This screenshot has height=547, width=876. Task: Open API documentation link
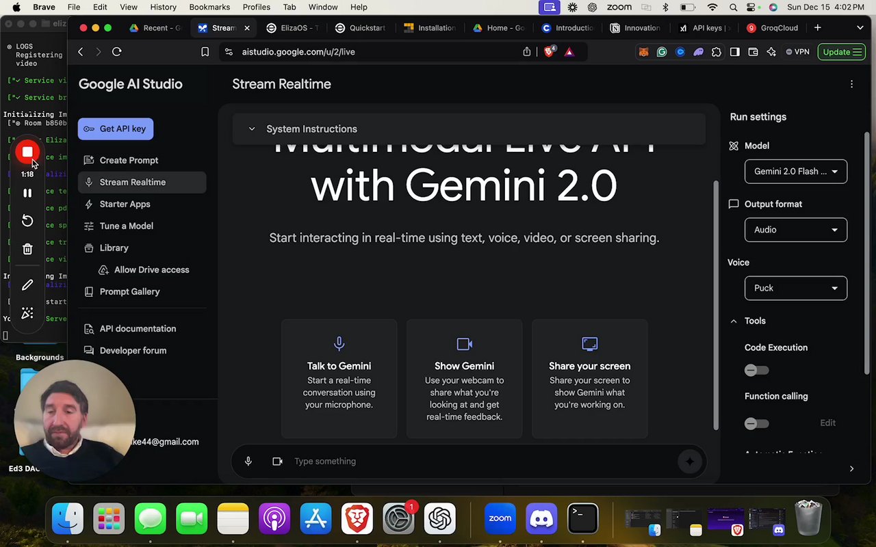pyautogui.click(x=138, y=328)
